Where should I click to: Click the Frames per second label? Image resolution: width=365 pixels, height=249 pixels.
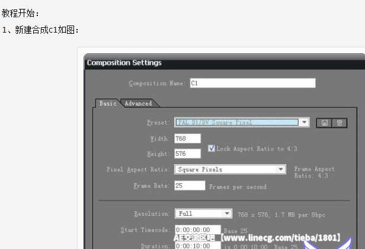[238, 187]
